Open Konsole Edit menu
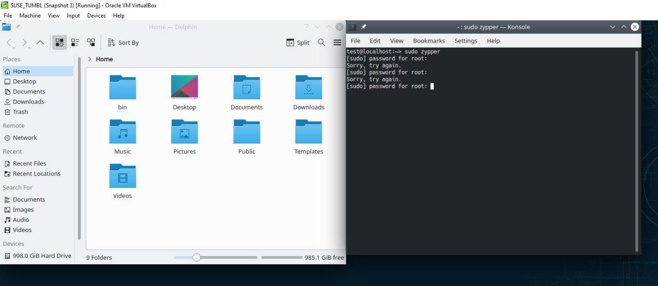 tap(375, 41)
